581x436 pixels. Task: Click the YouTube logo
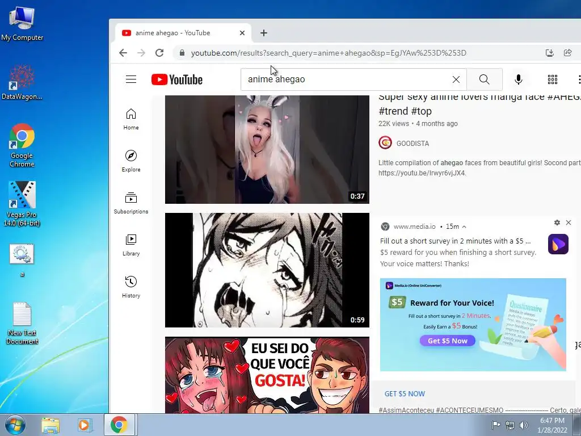pyautogui.click(x=177, y=79)
